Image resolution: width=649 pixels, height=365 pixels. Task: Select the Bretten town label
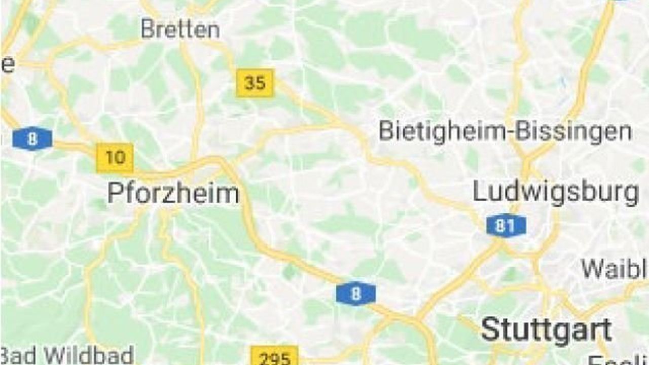(181, 29)
